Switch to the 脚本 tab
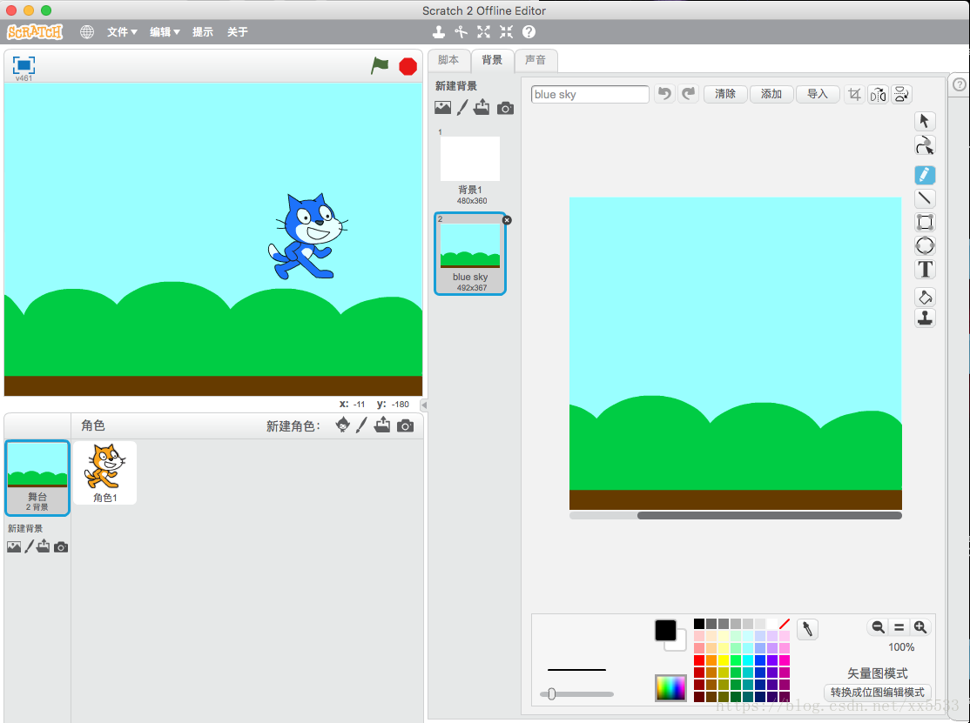970x723 pixels. (x=448, y=60)
